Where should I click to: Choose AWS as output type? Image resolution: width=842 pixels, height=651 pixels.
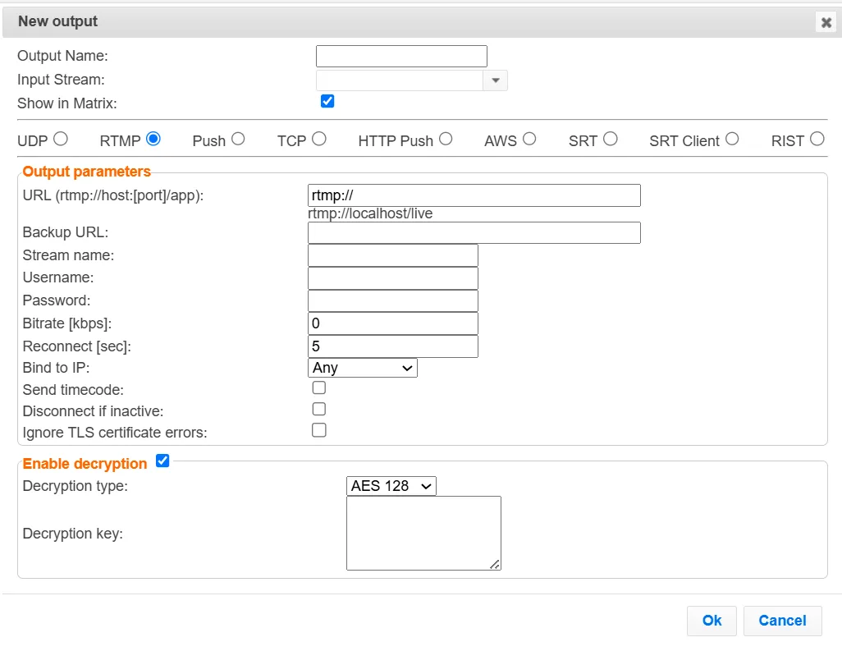click(529, 139)
